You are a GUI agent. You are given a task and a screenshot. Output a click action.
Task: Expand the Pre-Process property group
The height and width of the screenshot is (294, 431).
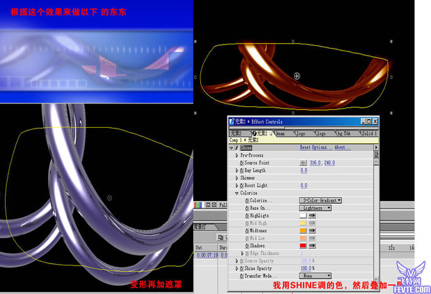coord(237,155)
